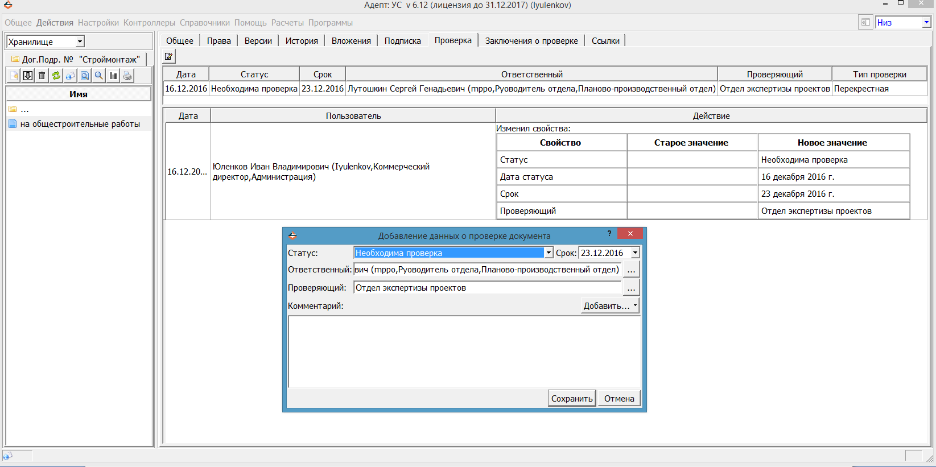Click the Имя column header

point(79,94)
